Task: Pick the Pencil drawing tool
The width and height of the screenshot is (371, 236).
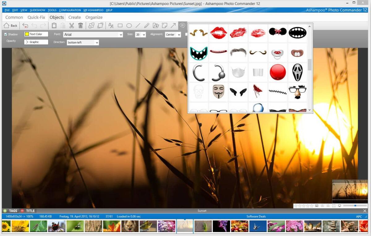Action: tap(146, 26)
